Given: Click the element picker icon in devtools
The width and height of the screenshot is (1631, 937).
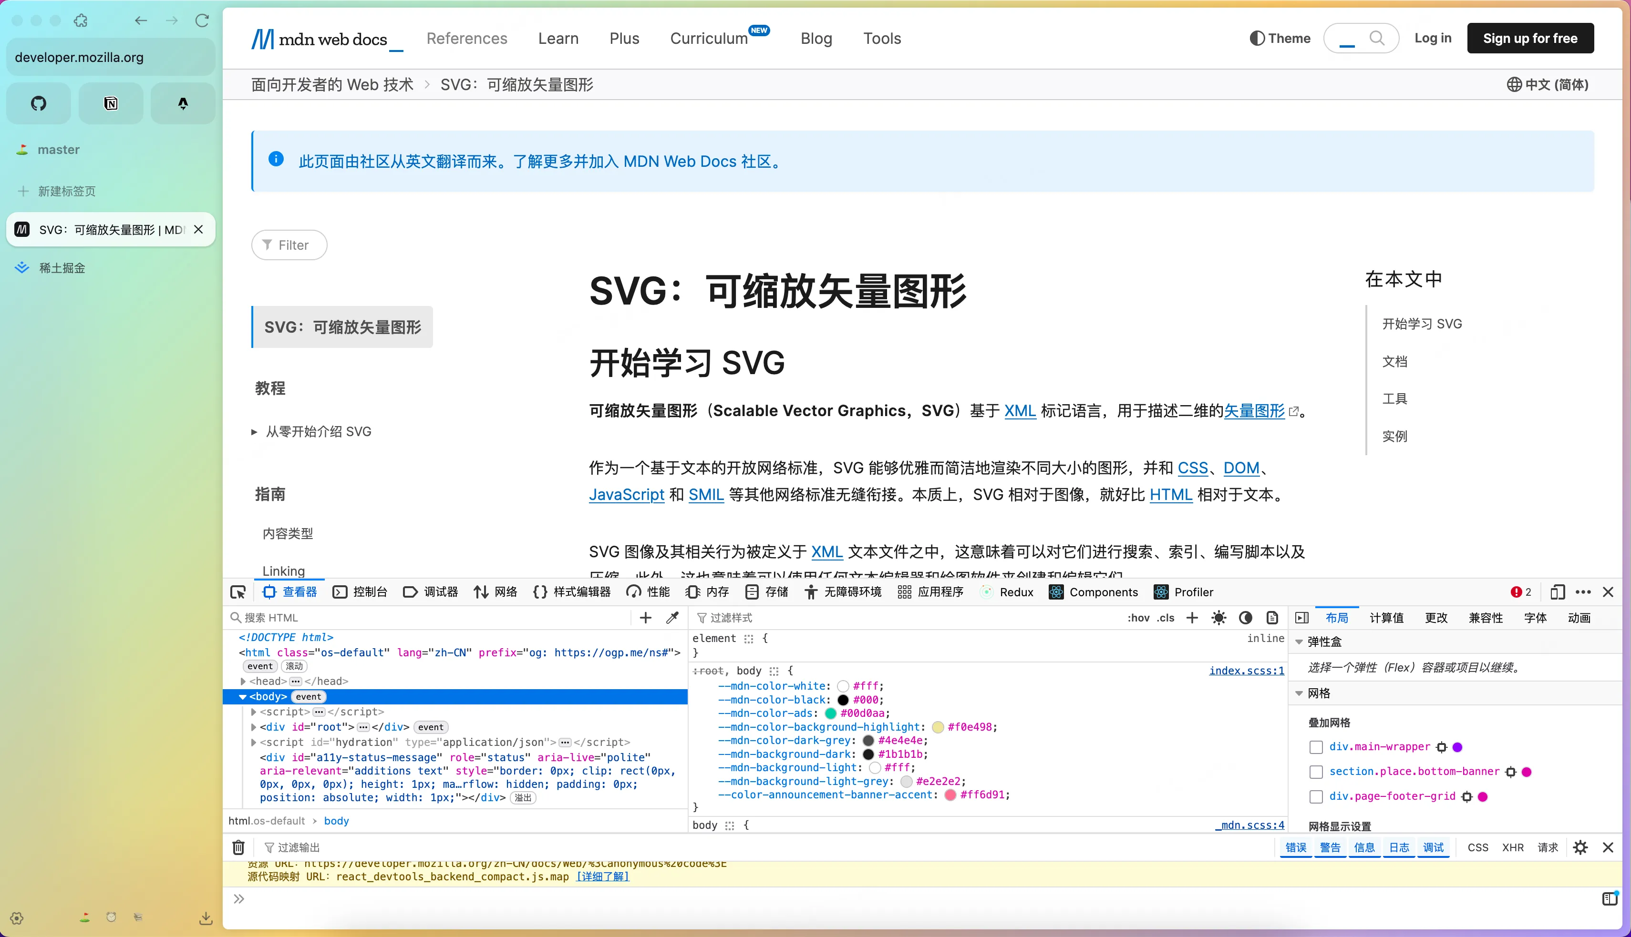Looking at the screenshot, I should point(237,592).
